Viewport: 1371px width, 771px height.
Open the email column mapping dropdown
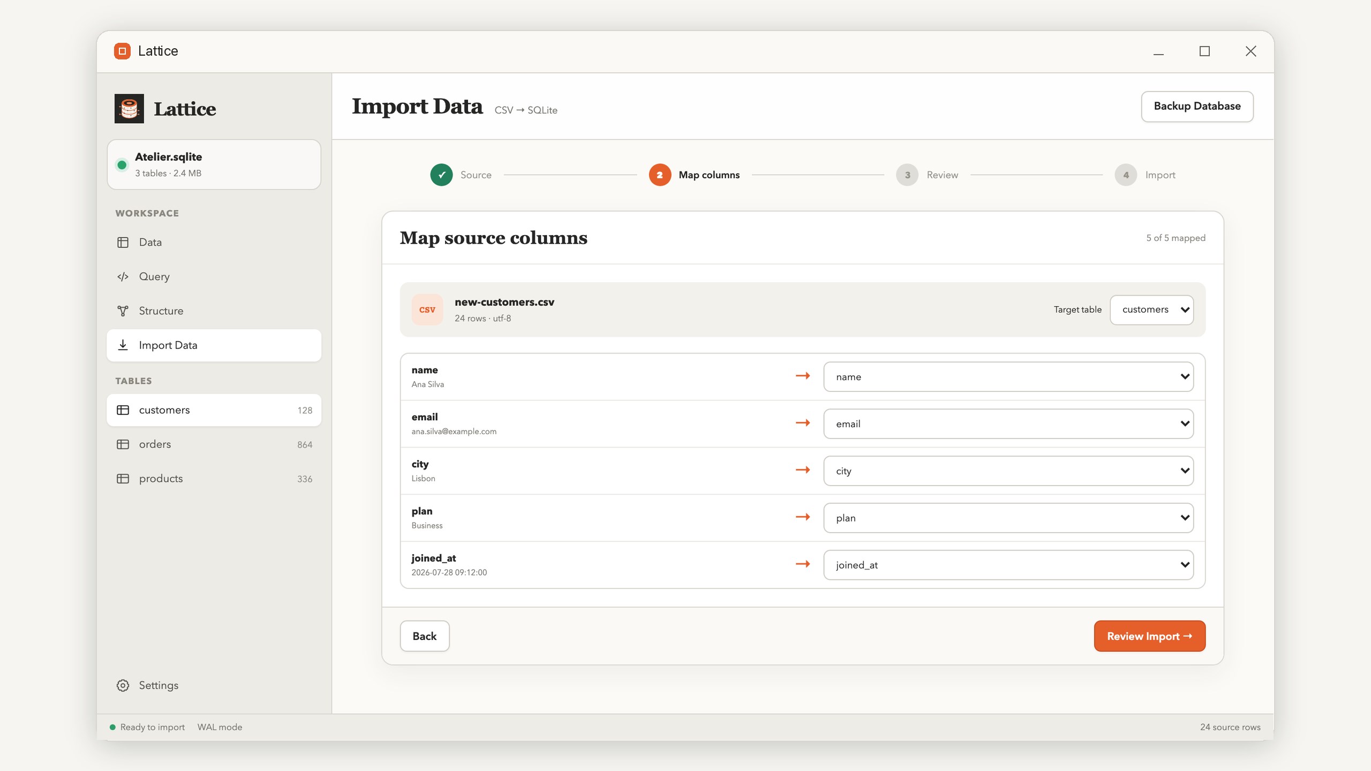[x=1008, y=424]
